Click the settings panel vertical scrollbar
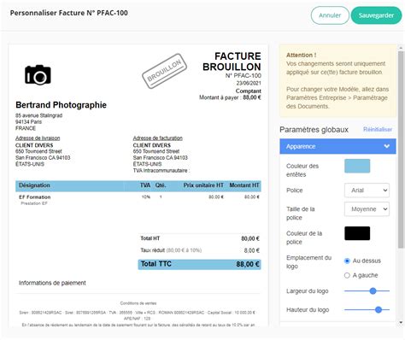 401,149
